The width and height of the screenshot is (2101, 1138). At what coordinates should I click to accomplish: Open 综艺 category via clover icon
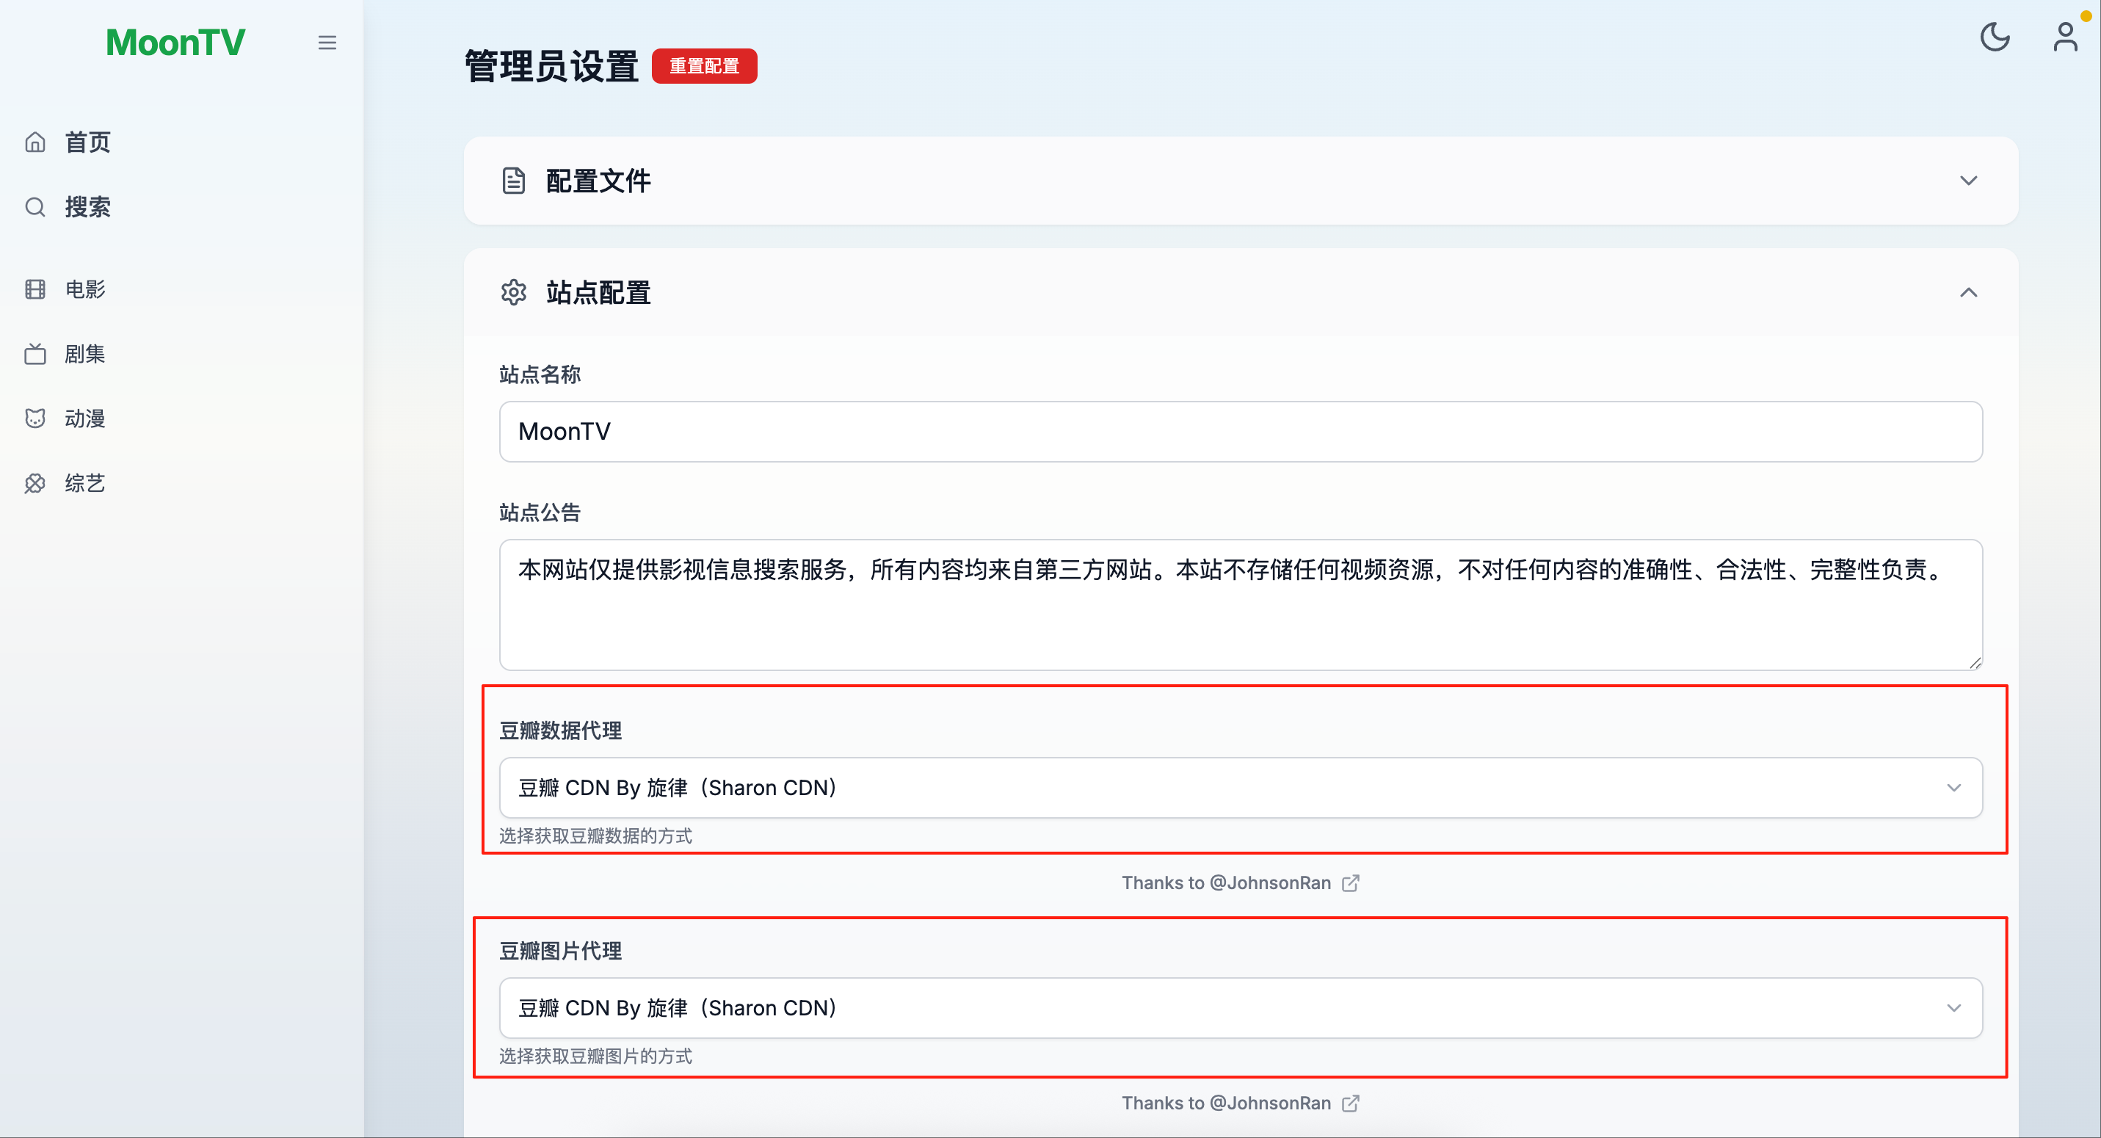[35, 483]
